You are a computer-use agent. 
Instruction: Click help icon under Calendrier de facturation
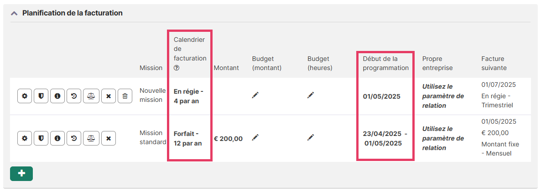point(177,68)
